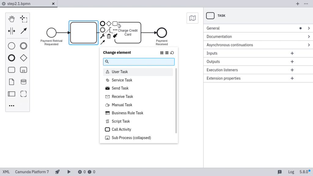The width and height of the screenshot is (313, 176).
Task: Add an execution listener with plus button
Action: coord(292,70)
